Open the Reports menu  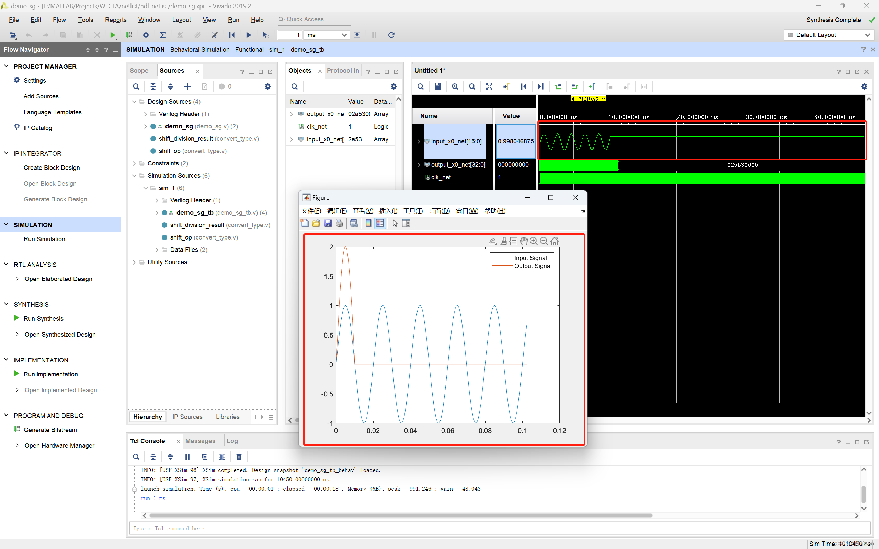pyautogui.click(x=115, y=20)
